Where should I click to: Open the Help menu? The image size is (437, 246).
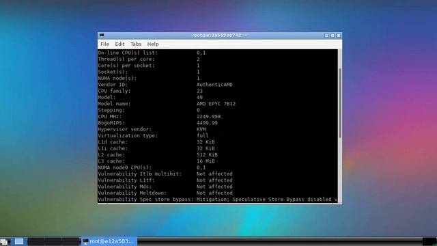click(153, 44)
